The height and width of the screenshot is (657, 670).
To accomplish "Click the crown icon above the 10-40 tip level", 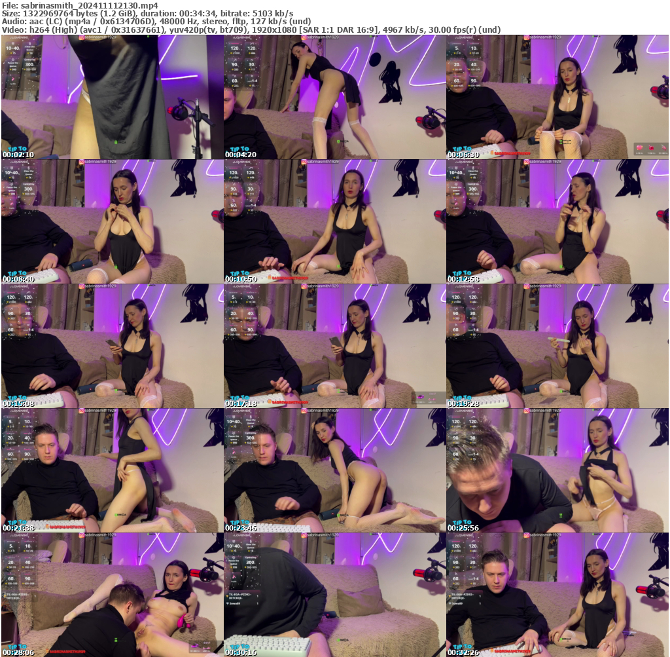I will pyautogui.click(x=12, y=43).
